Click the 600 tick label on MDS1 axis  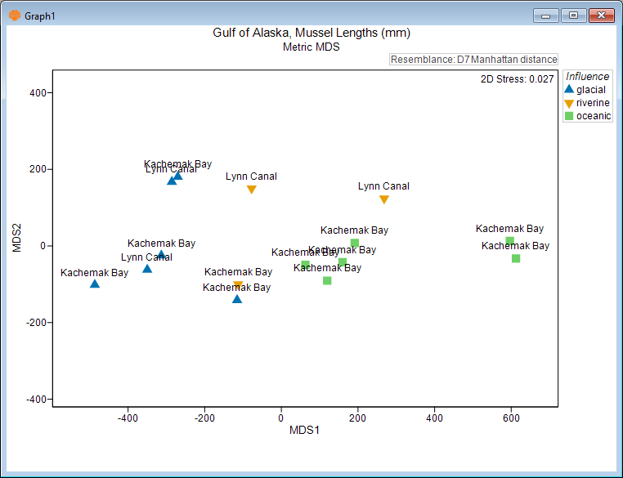tap(511, 417)
